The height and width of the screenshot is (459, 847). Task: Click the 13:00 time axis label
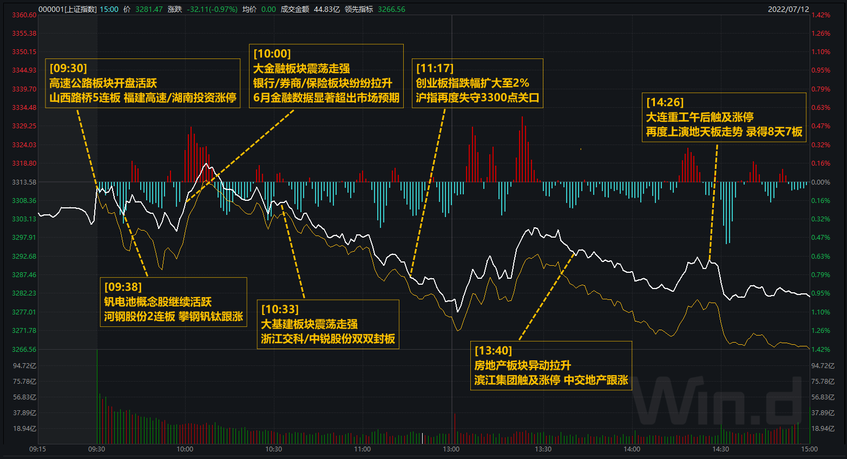(x=451, y=449)
